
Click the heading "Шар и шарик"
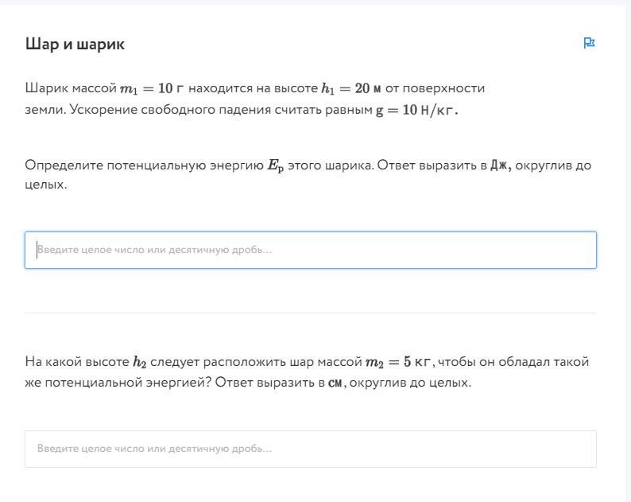point(75,44)
